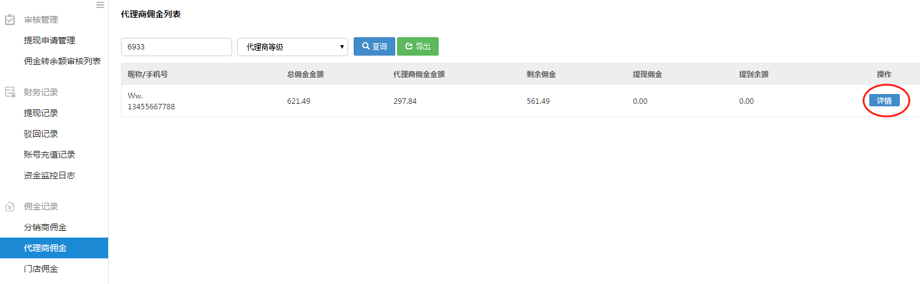The width and height of the screenshot is (920, 284).
Task: Click the 总佣金金额 column header
Action: click(305, 75)
